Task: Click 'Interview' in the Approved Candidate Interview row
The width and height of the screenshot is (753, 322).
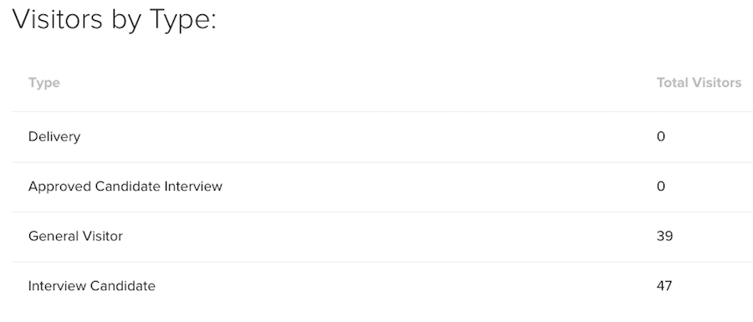Action: (x=193, y=187)
